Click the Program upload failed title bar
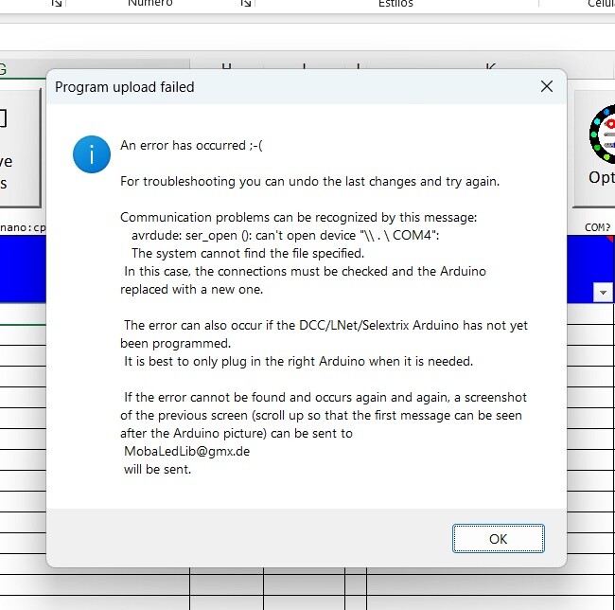The height and width of the screenshot is (610, 615). pos(284,86)
